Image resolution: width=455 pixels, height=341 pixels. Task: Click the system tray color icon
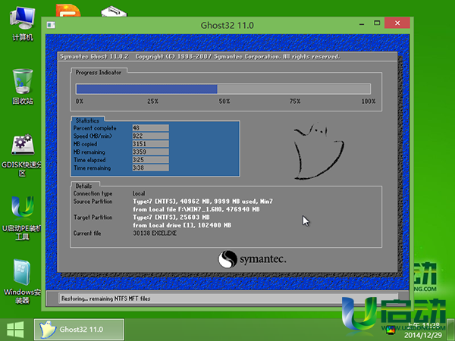coord(391,330)
